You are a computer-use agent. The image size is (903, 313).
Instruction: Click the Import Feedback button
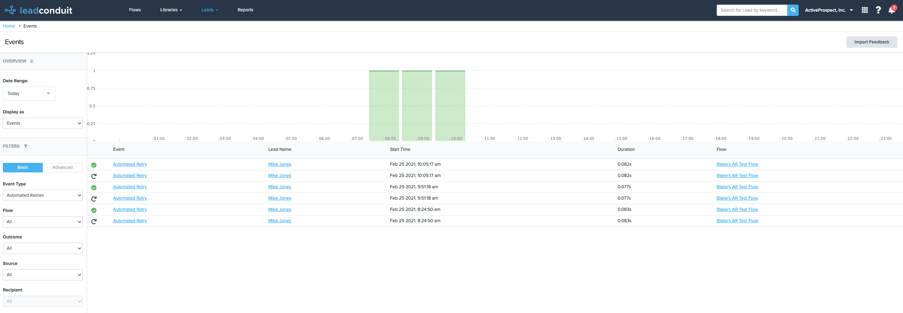(x=872, y=42)
